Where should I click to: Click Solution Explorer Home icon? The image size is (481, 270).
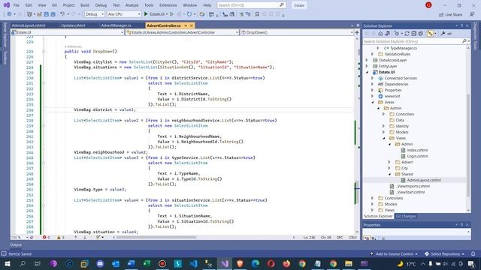380,34
